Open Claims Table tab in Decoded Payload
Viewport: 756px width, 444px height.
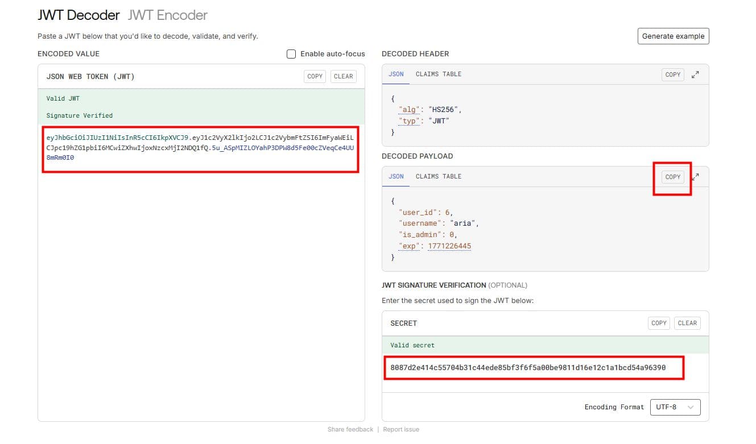438,177
